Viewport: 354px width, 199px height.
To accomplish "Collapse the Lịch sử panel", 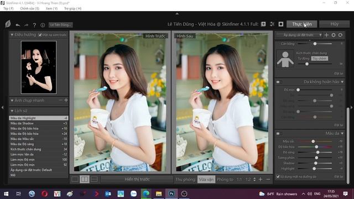I will coord(12,111).
